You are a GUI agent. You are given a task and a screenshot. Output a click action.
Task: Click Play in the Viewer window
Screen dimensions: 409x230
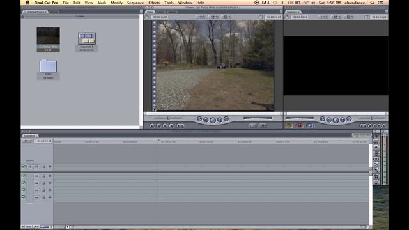coord(213,120)
